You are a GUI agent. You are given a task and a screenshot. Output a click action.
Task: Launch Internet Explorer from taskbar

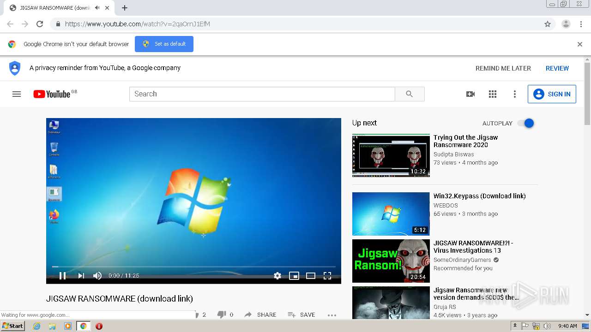(x=37, y=326)
